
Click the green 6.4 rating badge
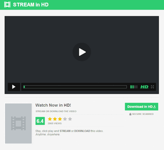point(40,121)
